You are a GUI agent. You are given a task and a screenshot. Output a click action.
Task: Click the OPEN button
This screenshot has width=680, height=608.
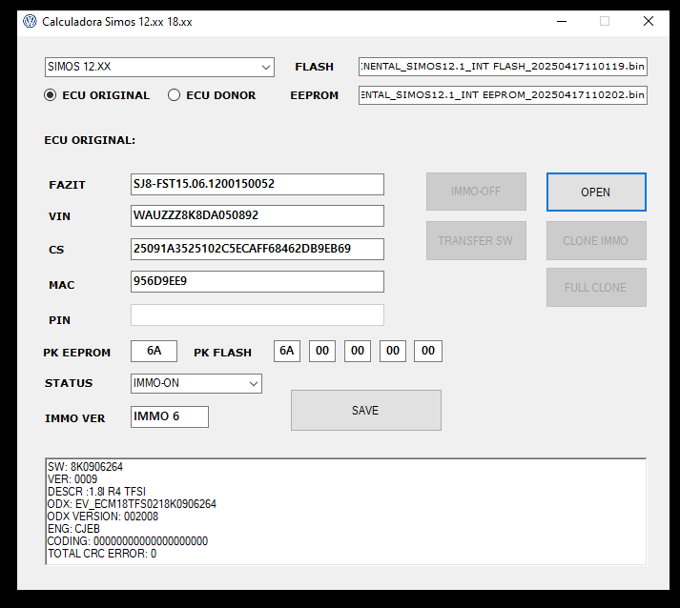pos(596,192)
